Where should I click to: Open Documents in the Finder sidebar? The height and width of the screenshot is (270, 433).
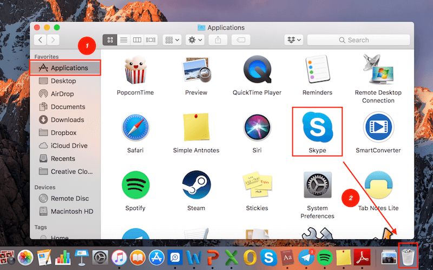65,106
